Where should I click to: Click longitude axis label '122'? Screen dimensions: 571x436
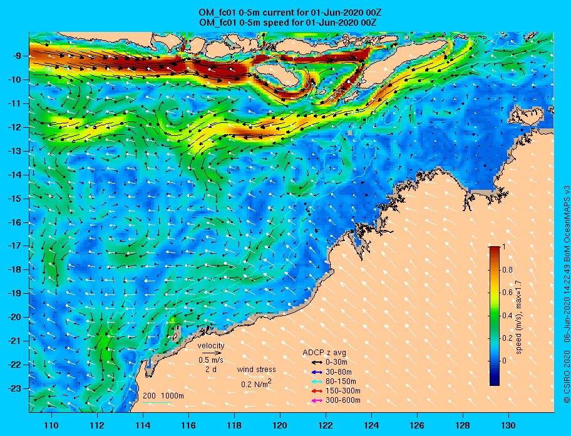click(326, 425)
